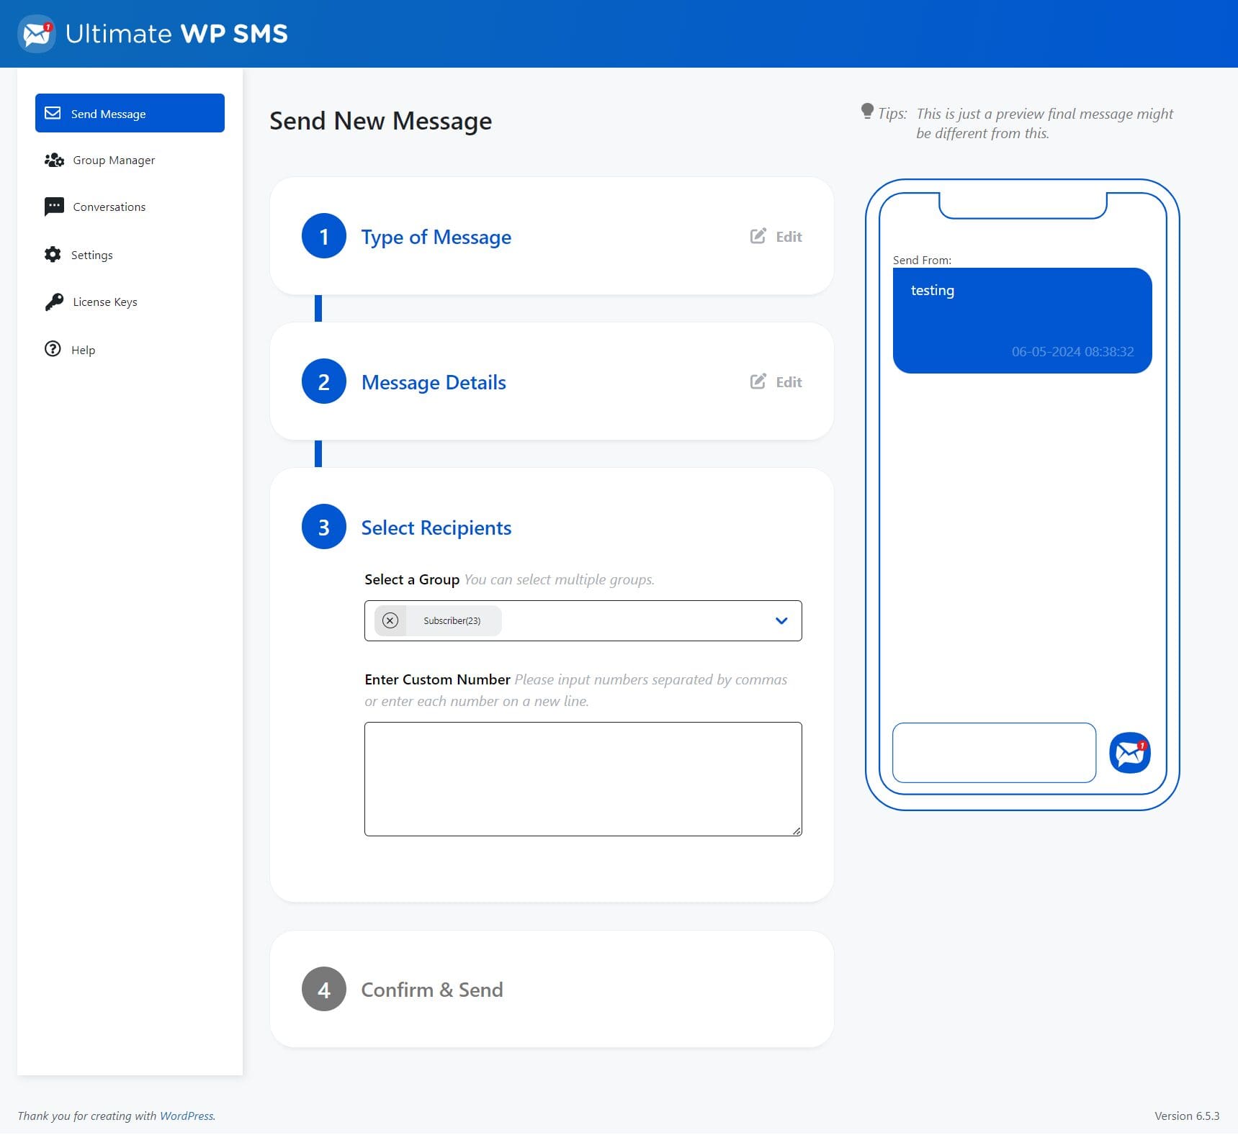Click the Settings gear icon
1238x1135 pixels.
pos(53,254)
